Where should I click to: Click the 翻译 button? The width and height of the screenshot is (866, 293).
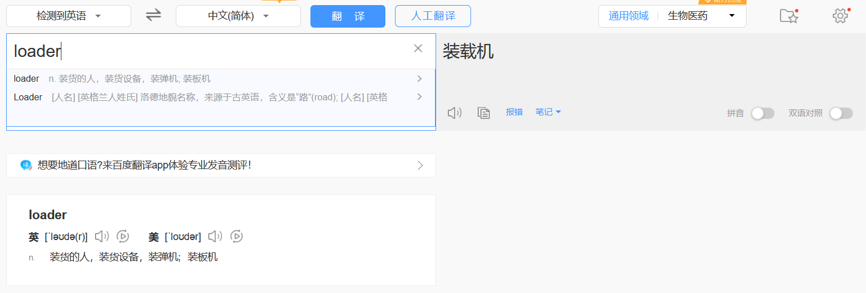click(348, 16)
